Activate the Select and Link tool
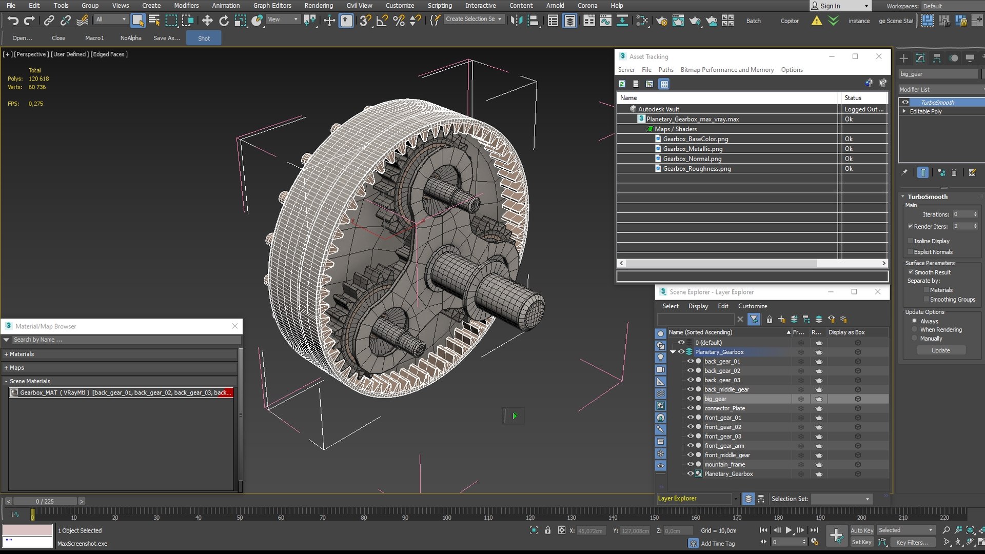 coord(49,21)
